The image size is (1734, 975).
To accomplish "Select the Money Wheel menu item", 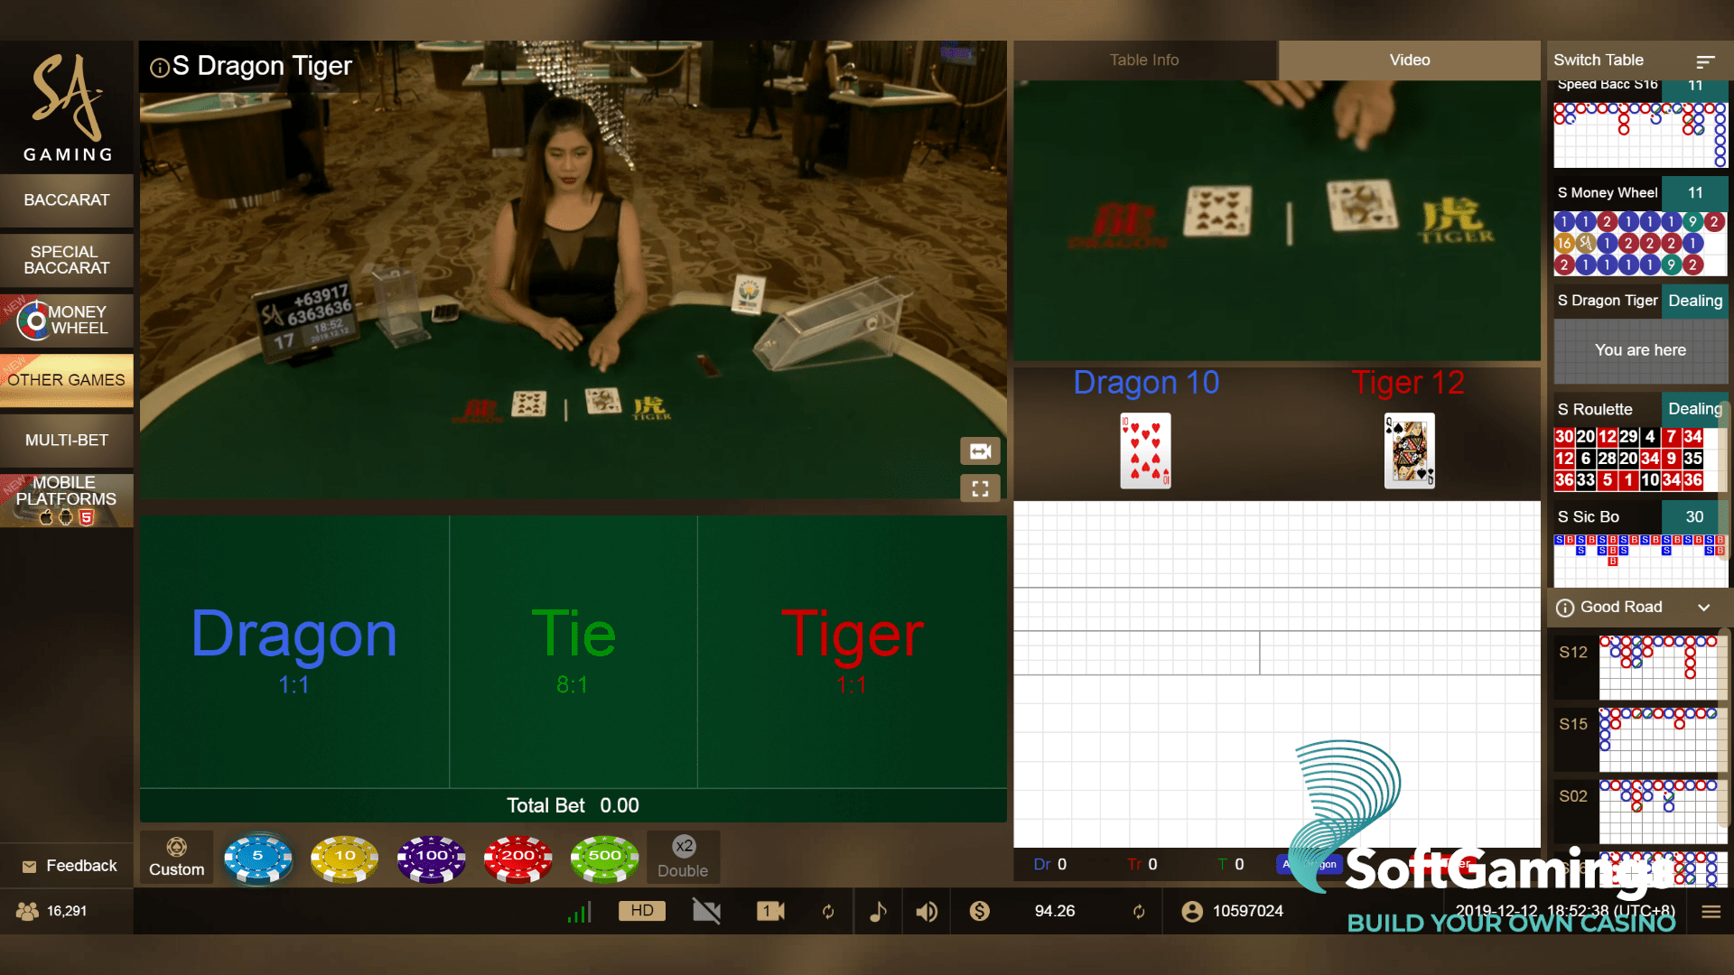I will pos(66,319).
